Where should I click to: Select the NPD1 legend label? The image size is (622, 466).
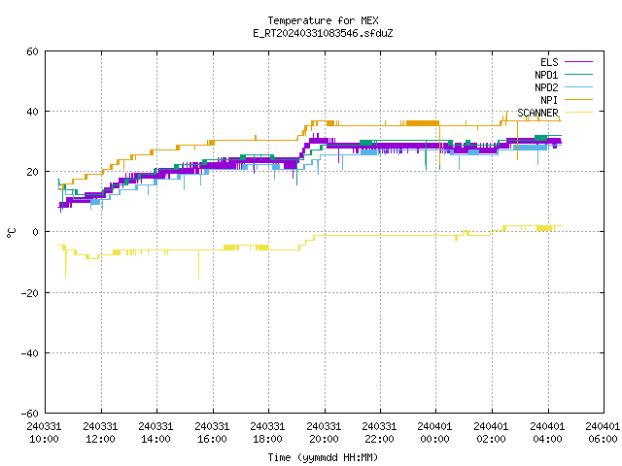pyautogui.click(x=546, y=75)
